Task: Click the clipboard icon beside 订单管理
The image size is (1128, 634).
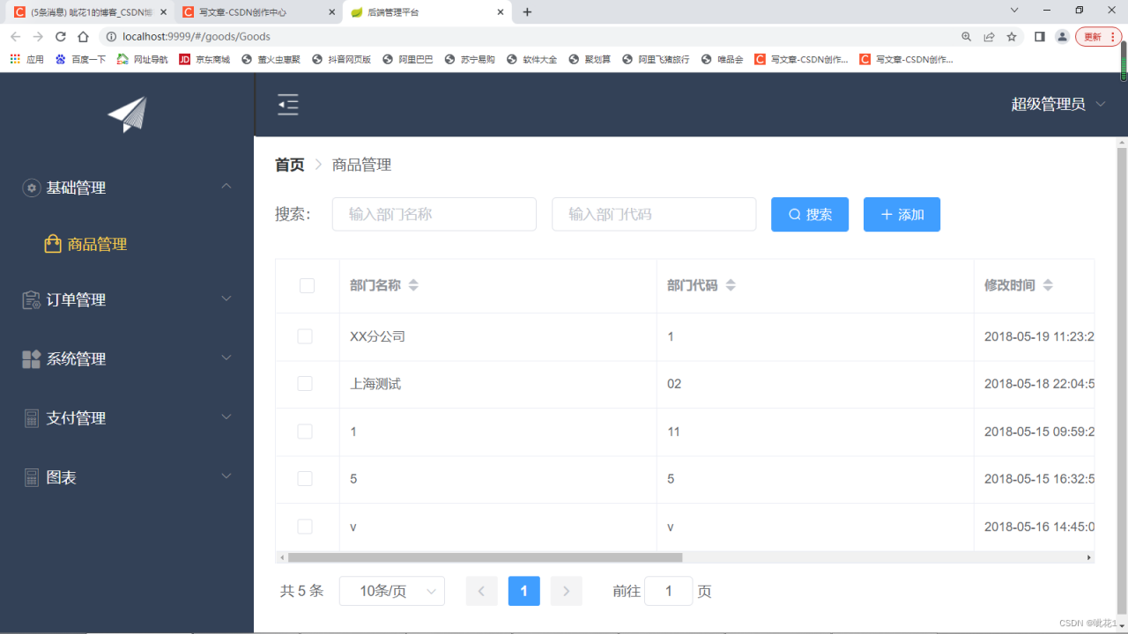Action: pyautogui.click(x=32, y=300)
